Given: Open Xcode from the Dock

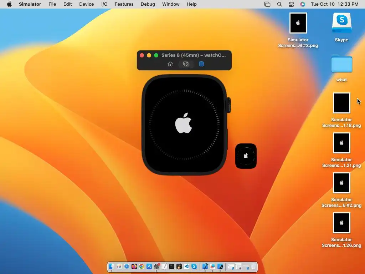Looking at the screenshot, I should [x=205, y=266].
